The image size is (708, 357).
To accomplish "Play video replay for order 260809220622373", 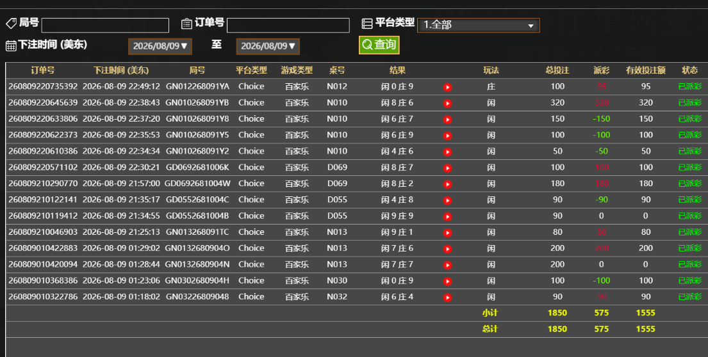I will (x=447, y=136).
